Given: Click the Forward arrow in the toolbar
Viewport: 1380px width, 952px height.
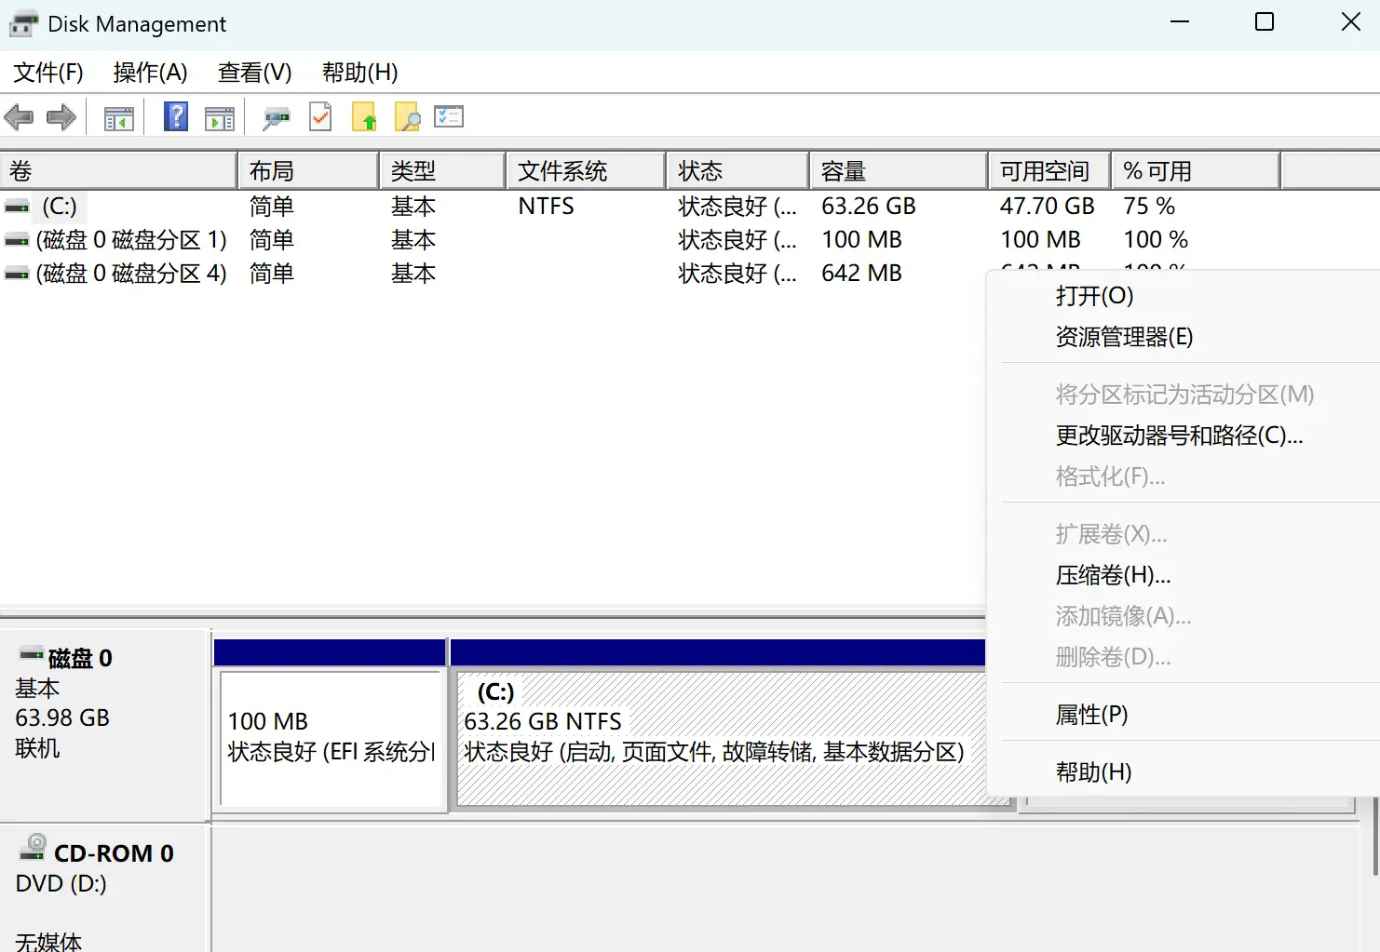Looking at the screenshot, I should [61, 117].
